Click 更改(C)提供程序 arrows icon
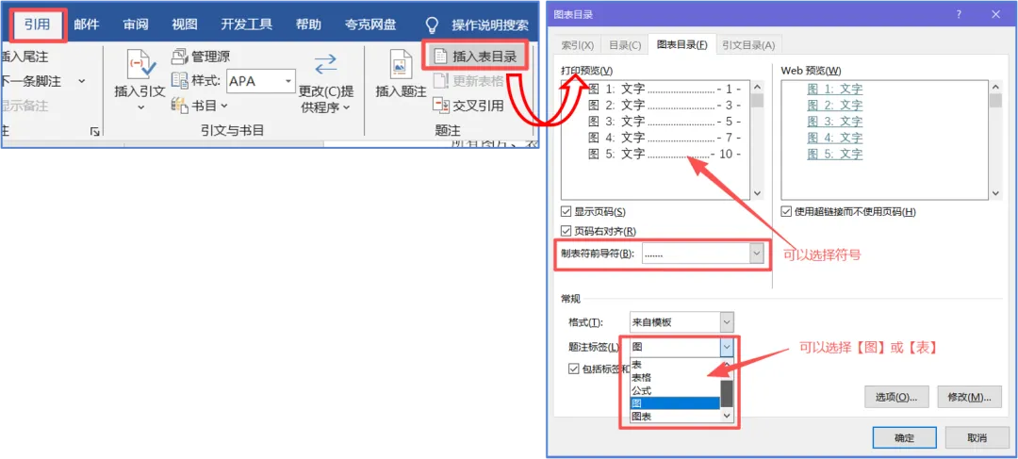1018x459 pixels. [x=325, y=64]
